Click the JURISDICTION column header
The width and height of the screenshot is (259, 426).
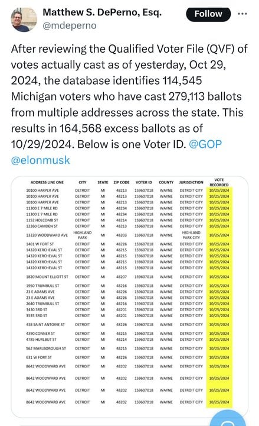point(191,182)
